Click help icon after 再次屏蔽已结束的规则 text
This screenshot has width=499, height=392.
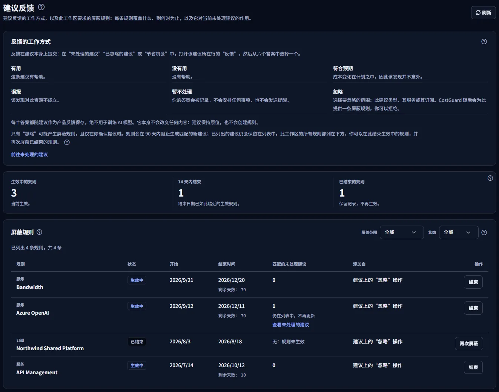[67, 142]
